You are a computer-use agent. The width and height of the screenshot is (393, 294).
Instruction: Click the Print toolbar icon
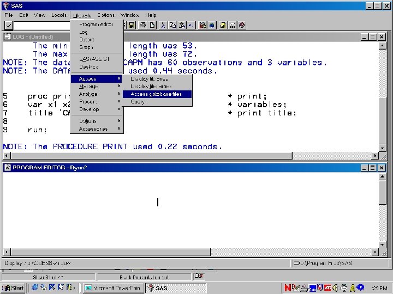142,25
